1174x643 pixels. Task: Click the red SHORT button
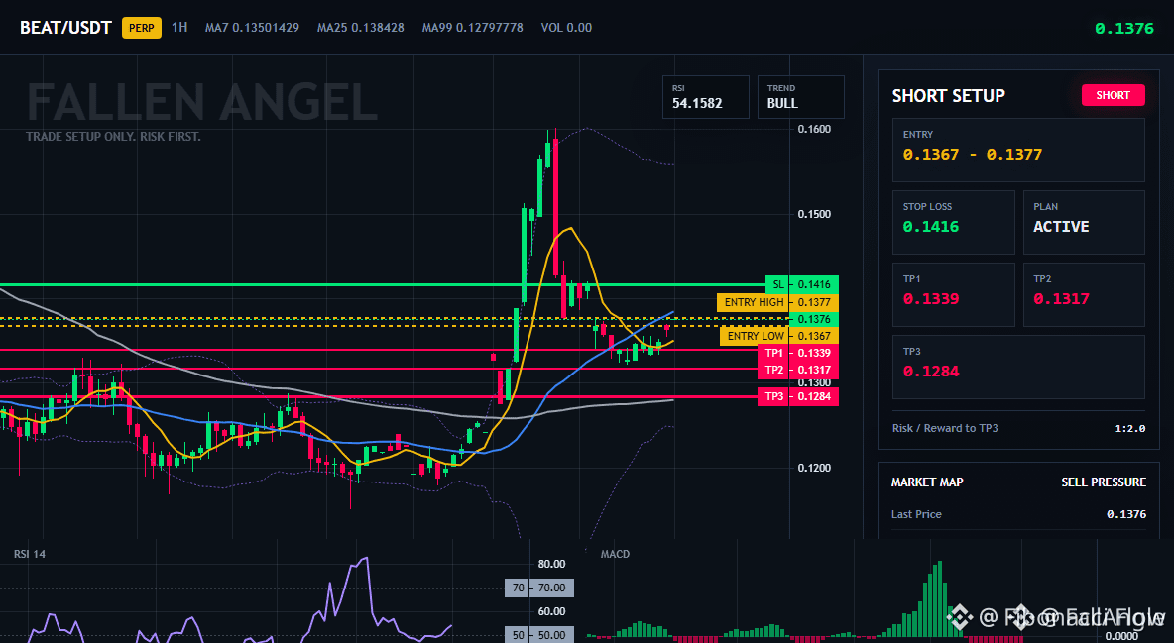click(x=1113, y=95)
